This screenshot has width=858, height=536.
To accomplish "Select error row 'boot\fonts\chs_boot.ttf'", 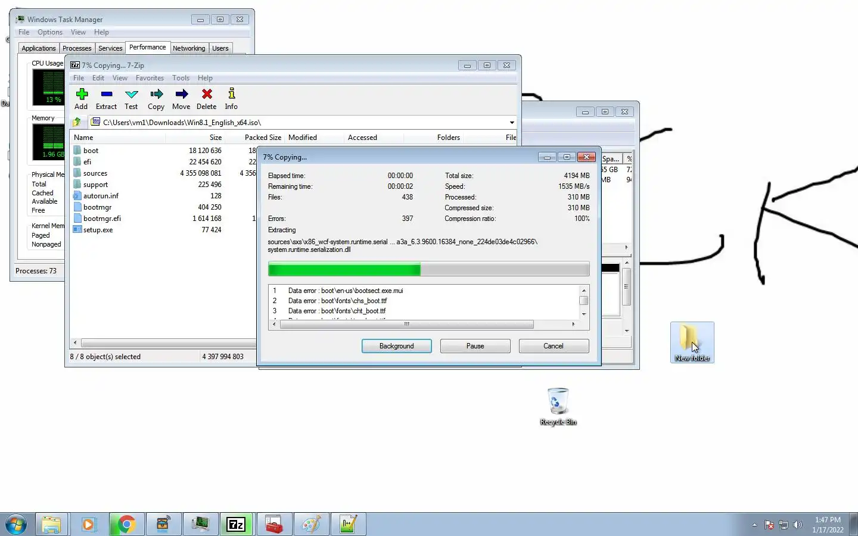I will point(424,301).
